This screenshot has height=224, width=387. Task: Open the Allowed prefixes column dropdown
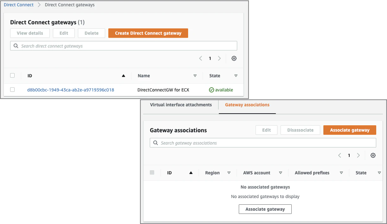341,173
